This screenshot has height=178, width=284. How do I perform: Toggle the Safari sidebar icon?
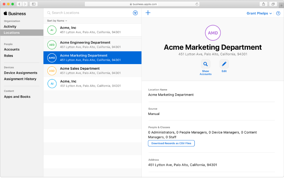click(x=34, y=4)
